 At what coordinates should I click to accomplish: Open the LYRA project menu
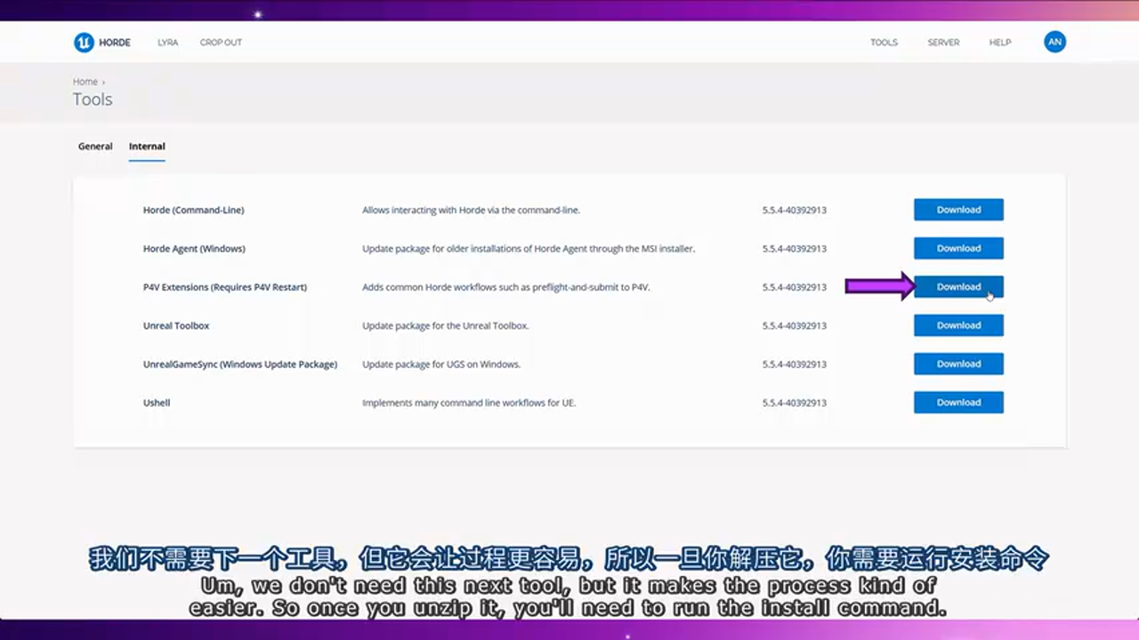tap(167, 43)
